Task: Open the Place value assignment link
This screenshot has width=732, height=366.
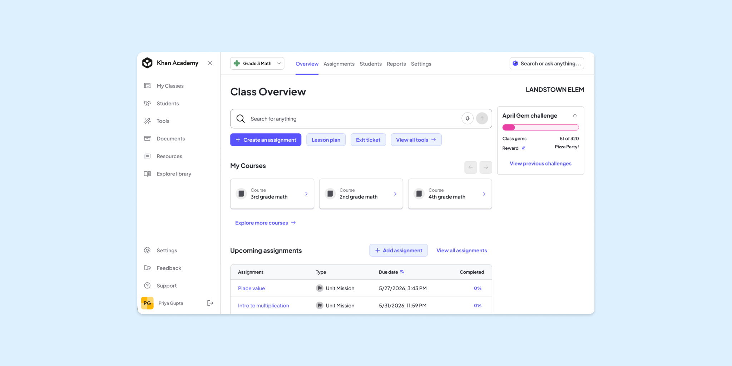Action: pyautogui.click(x=252, y=288)
